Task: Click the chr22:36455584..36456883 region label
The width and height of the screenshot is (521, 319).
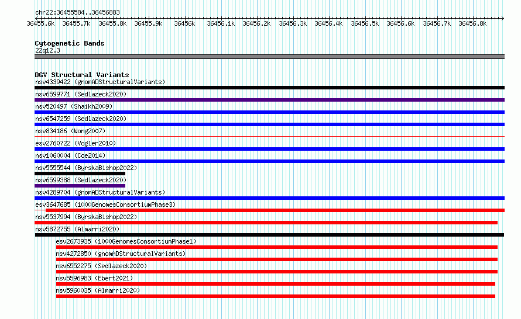Action: 77,12
